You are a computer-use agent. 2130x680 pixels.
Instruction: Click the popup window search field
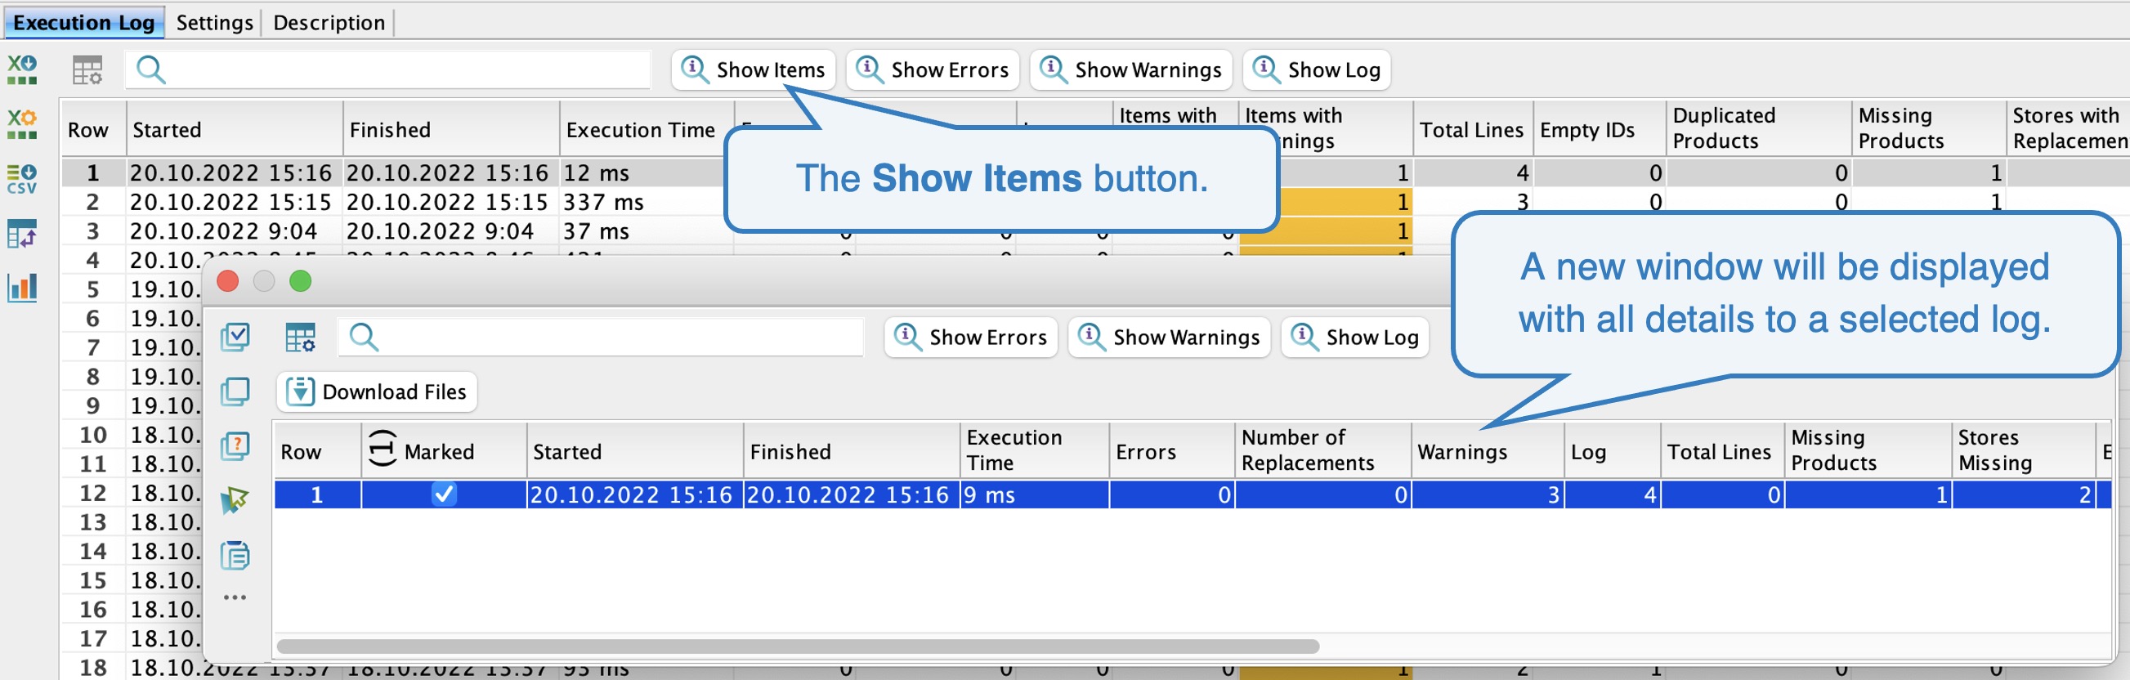(x=601, y=338)
